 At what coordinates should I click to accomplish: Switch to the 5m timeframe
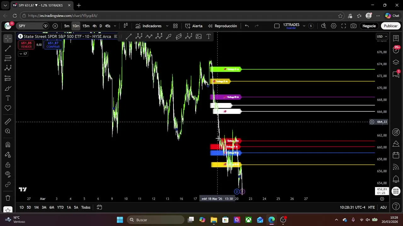coord(67,26)
